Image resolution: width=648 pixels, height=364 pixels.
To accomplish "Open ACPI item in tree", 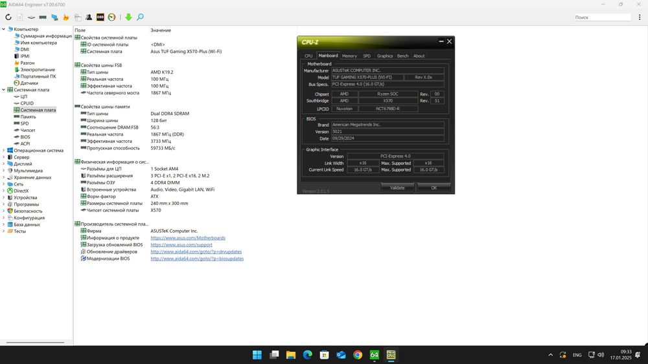I will click(25, 144).
